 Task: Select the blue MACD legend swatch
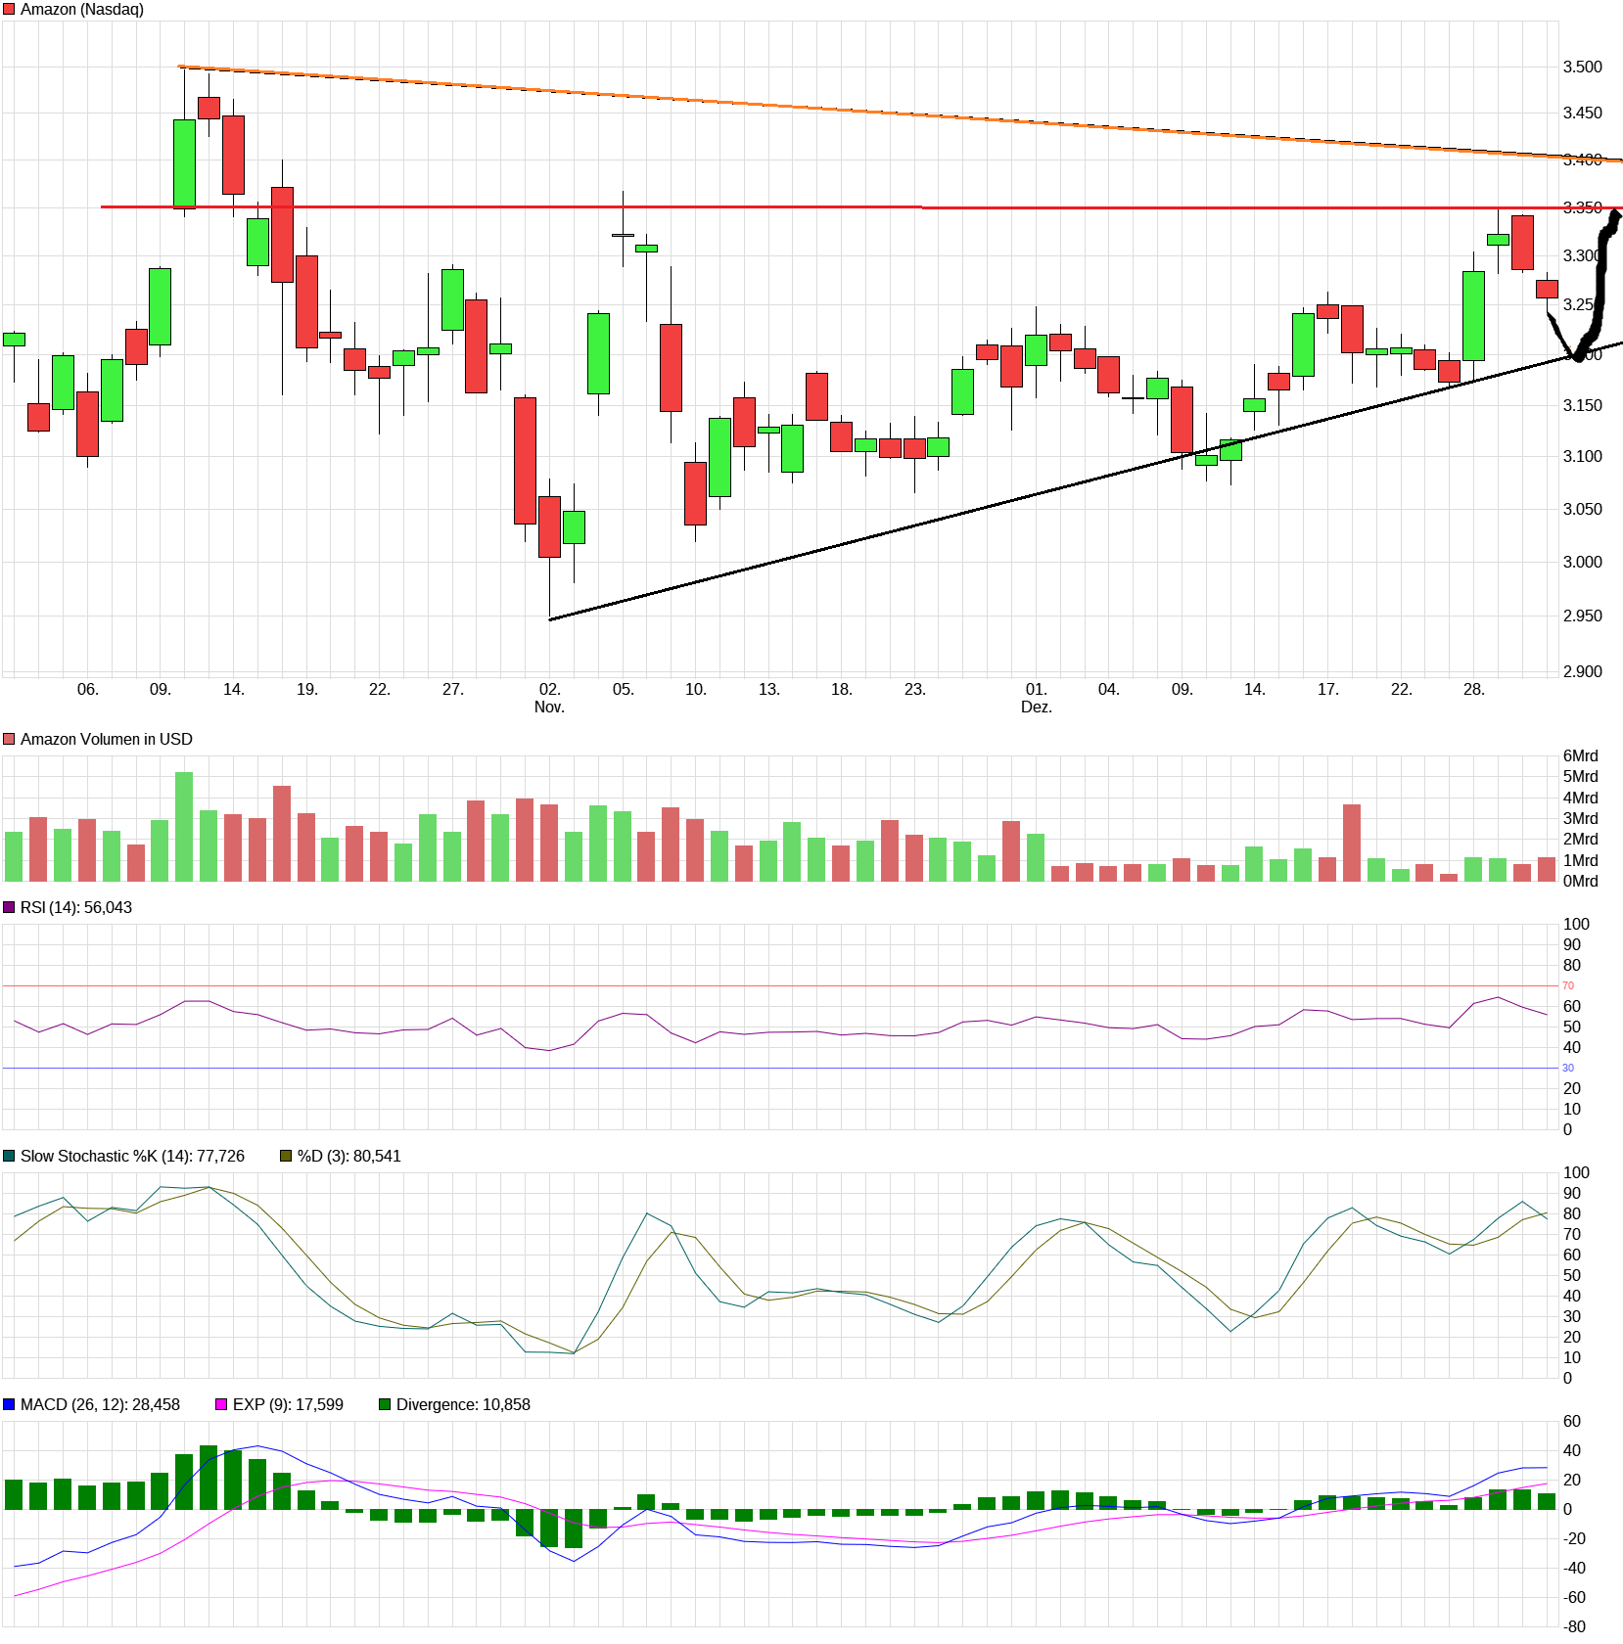pos(9,1404)
